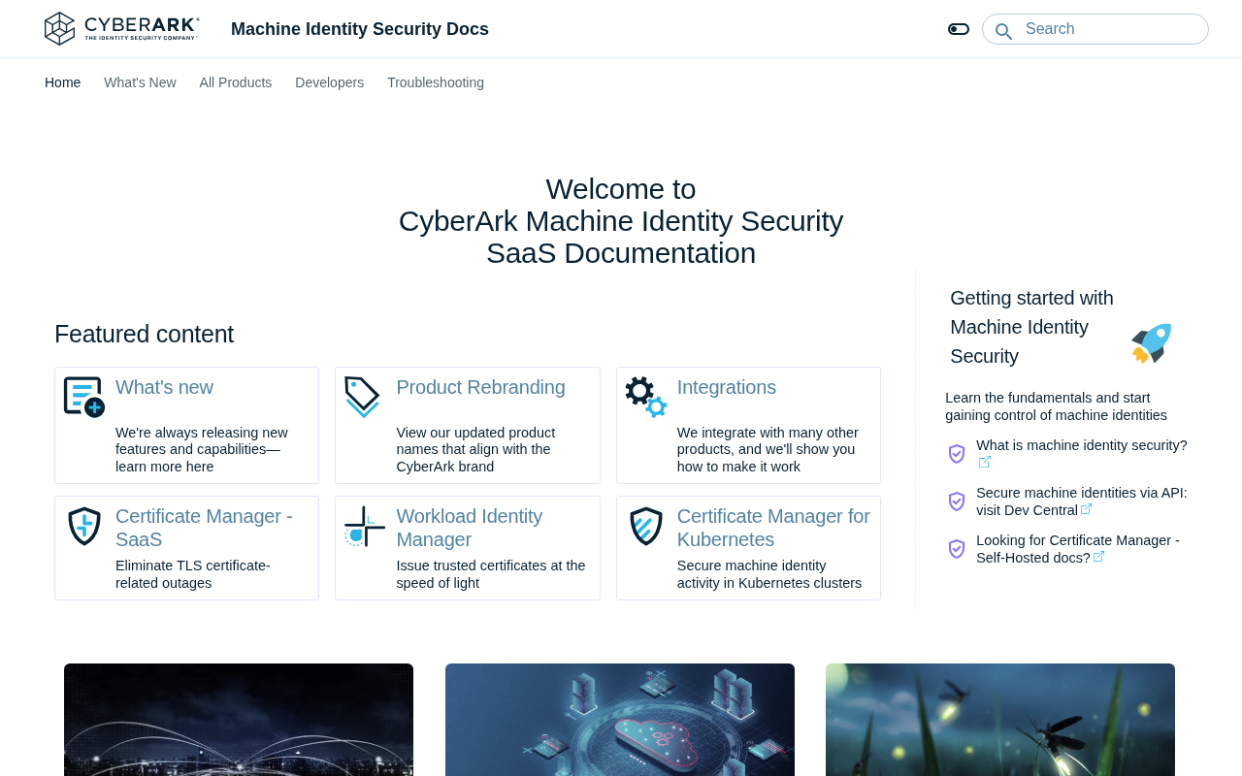The height and width of the screenshot is (776, 1242).
Task: Click the Certificate Manager for Kubernetes icon
Action: click(x=646, y=526)
